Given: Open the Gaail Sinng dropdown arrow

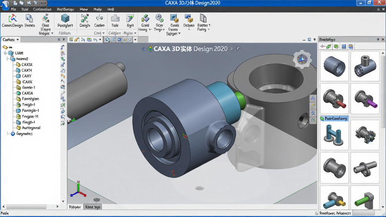Looking at the screenshot, I should click(150, 29).
